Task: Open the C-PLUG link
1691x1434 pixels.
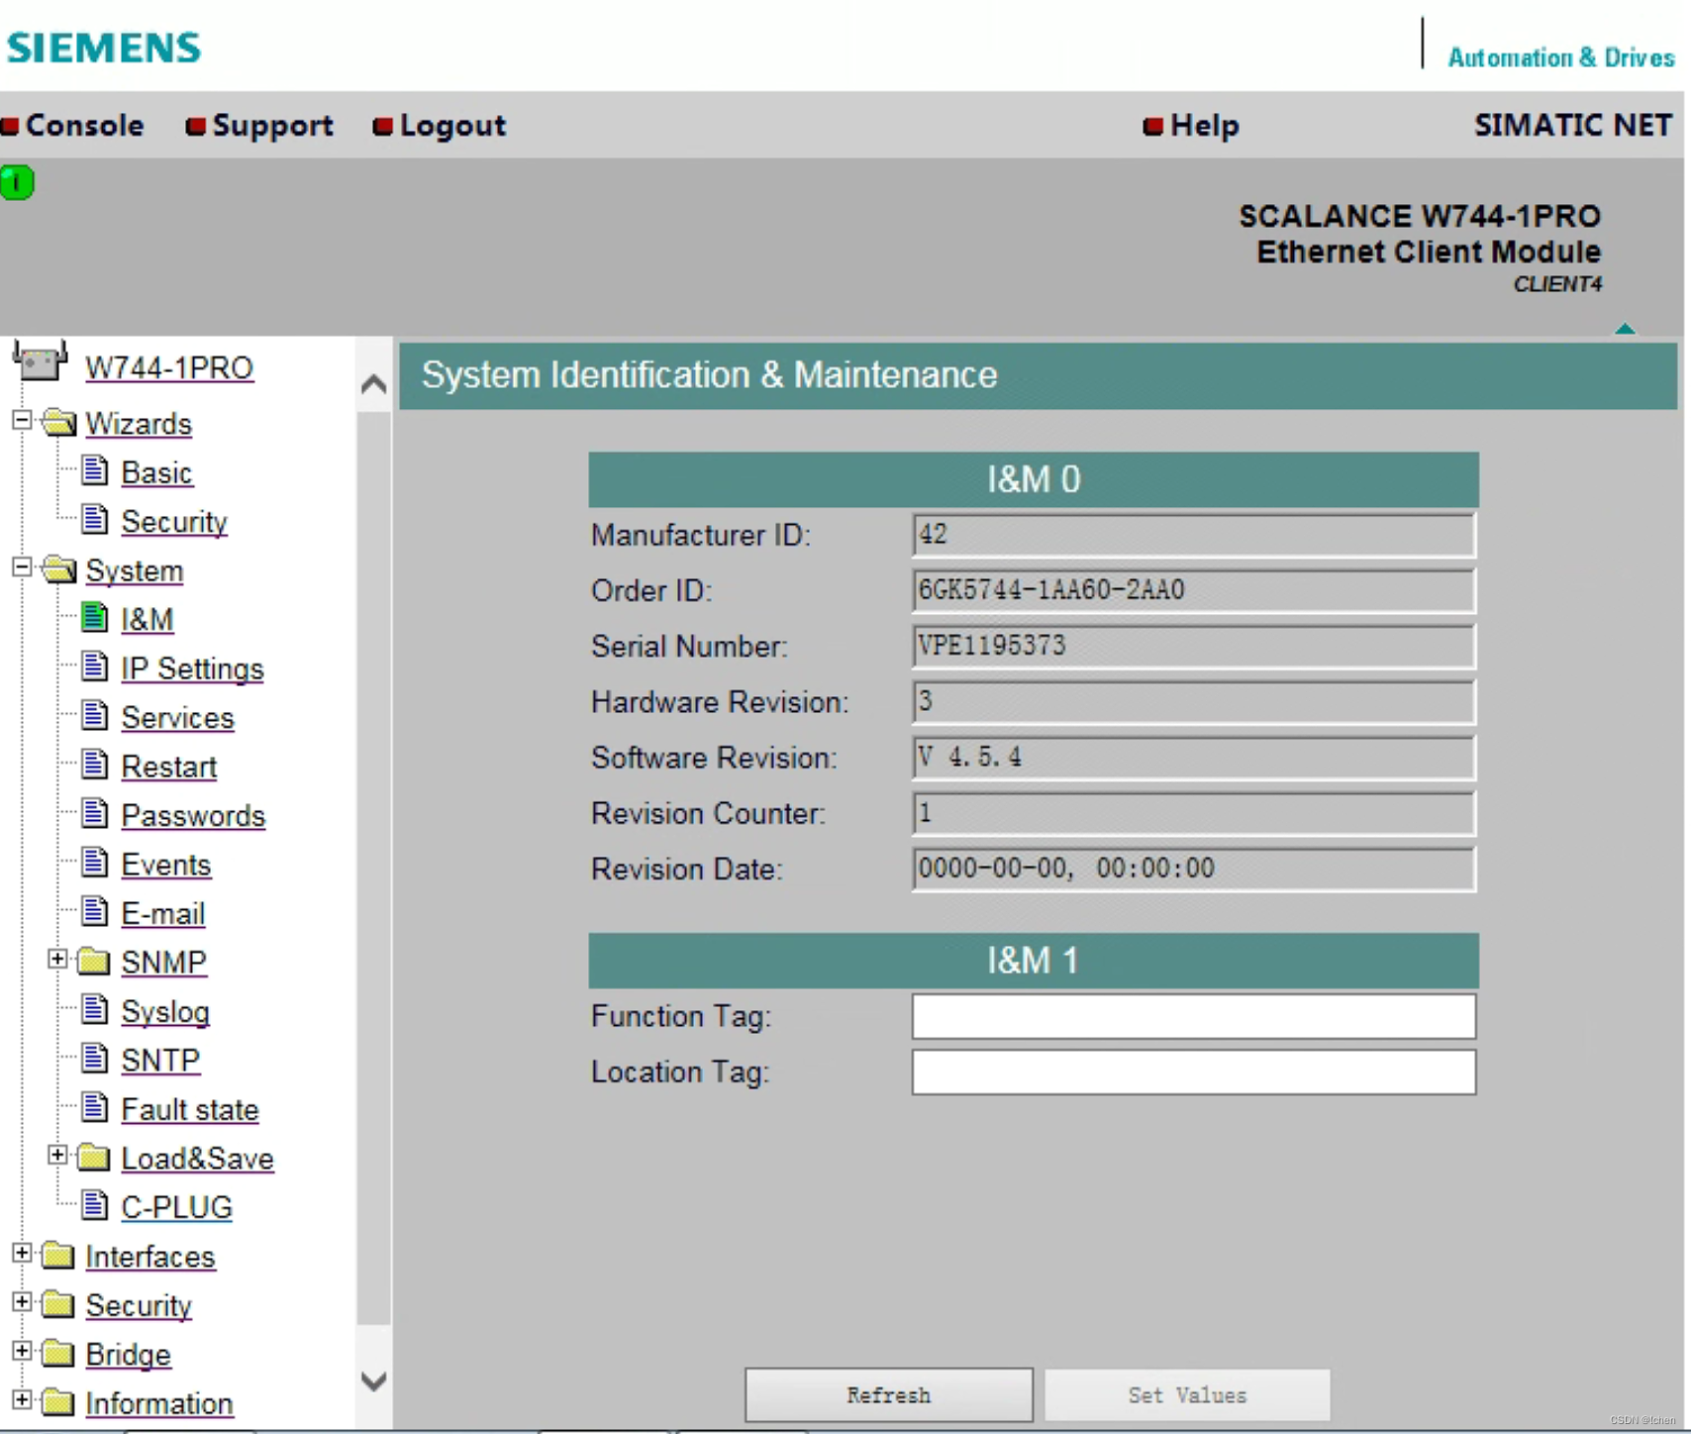Action: coord(176,1208)
